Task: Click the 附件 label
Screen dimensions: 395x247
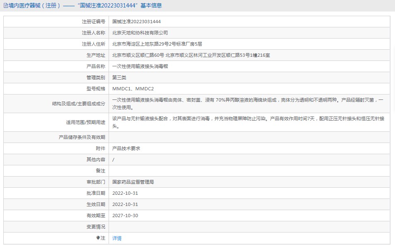Action: tap(101, 148)
